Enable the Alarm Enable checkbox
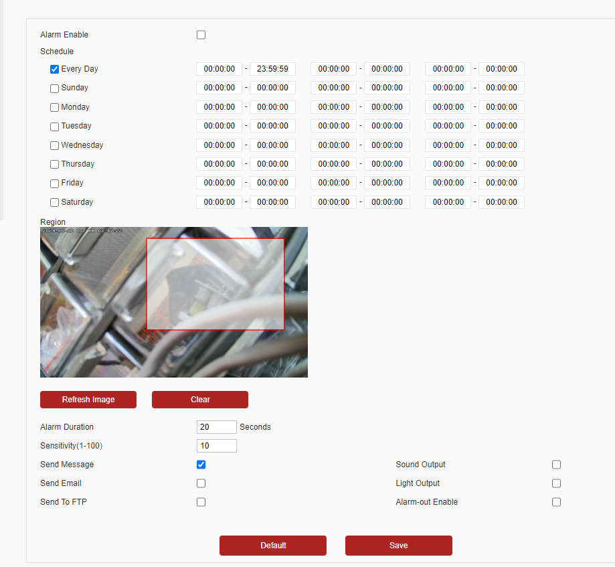The height and width of the screenshot is (567, 615). coord(201,34)
